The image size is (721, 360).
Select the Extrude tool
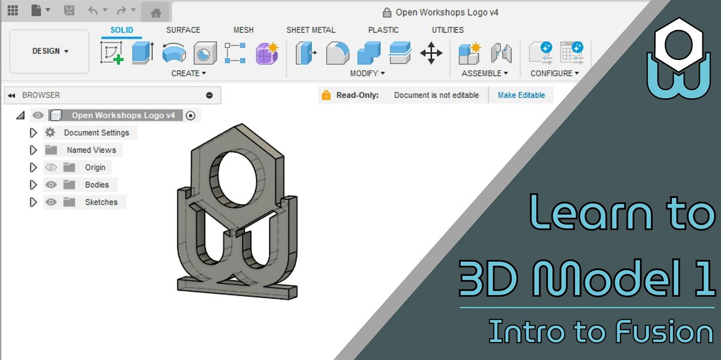142,53
